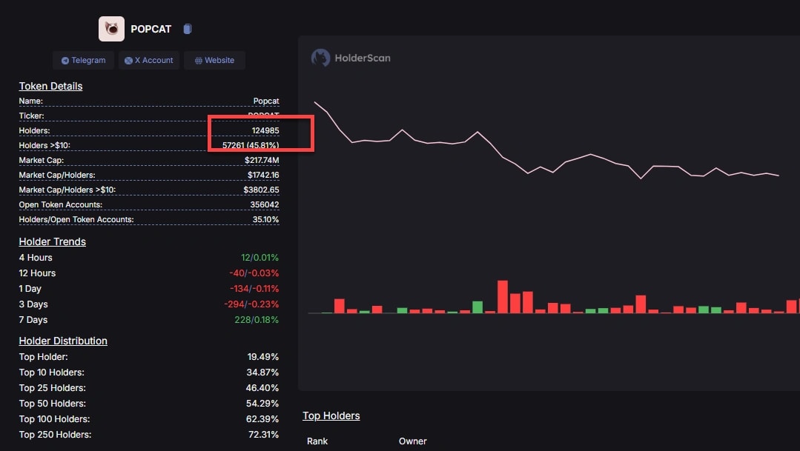Click the Top 250 Holders value 72.31%
This screenshot has height=451, width=800.
263,435
